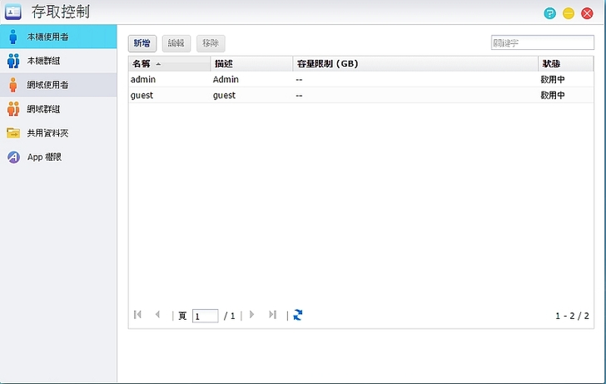Click 新增 button to add user
This screenshot has height=384, width=606.
(142, 43)
